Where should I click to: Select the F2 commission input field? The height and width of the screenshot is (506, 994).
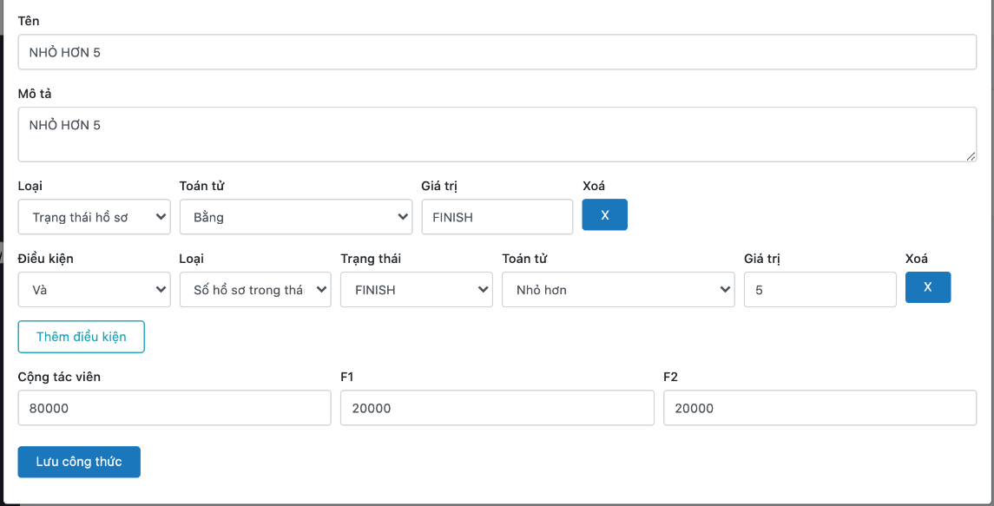tap(820, 408)
